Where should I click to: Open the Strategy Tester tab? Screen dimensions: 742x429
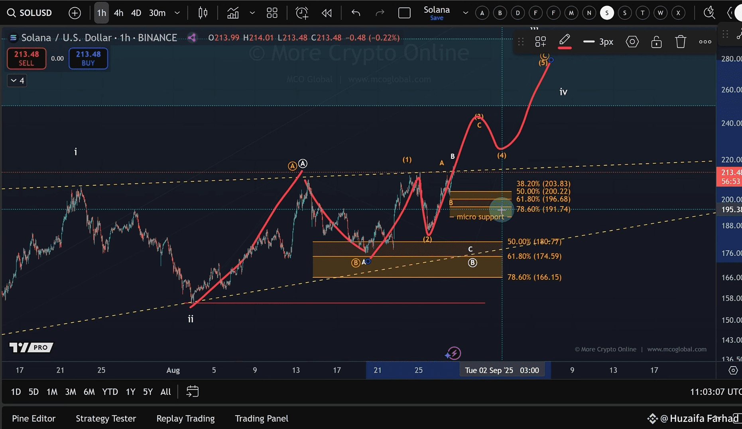click(x=106, y=418)
